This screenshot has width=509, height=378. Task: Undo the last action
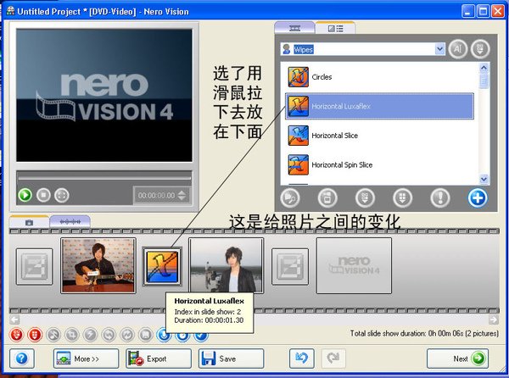(x=301, y=359)
